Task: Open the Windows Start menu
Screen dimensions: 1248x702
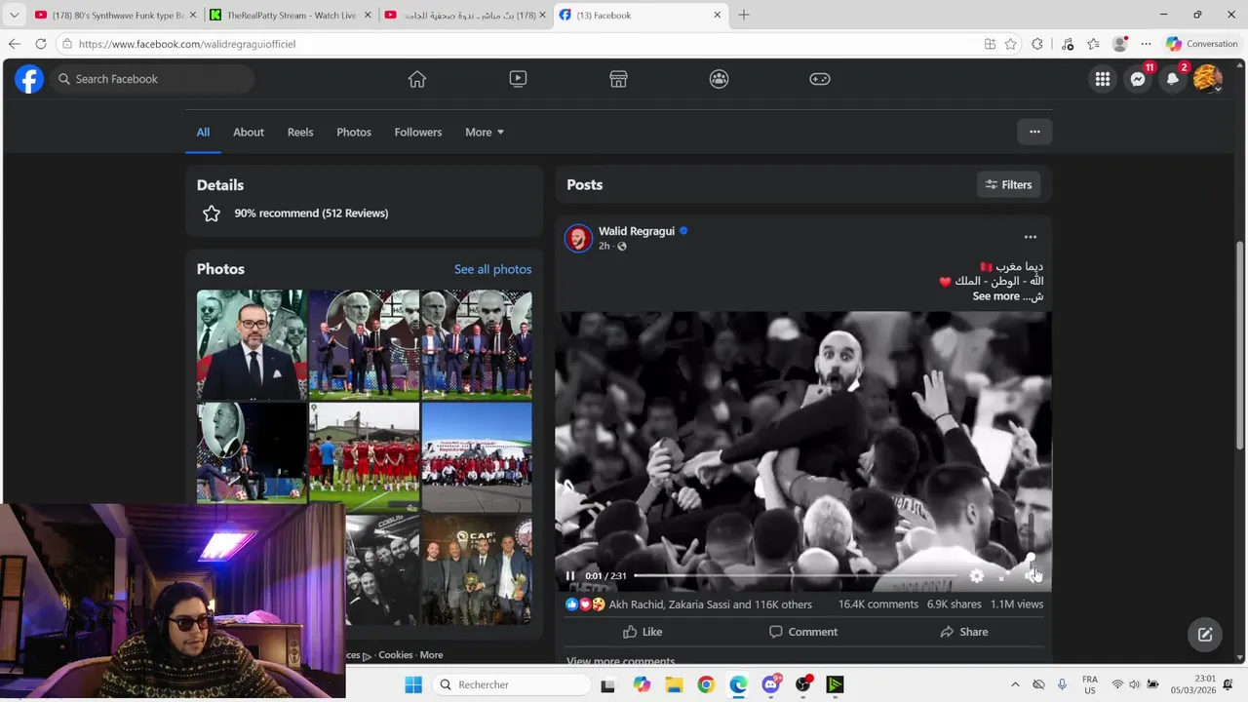Action: pyautogui.click(x=413, y=684)
